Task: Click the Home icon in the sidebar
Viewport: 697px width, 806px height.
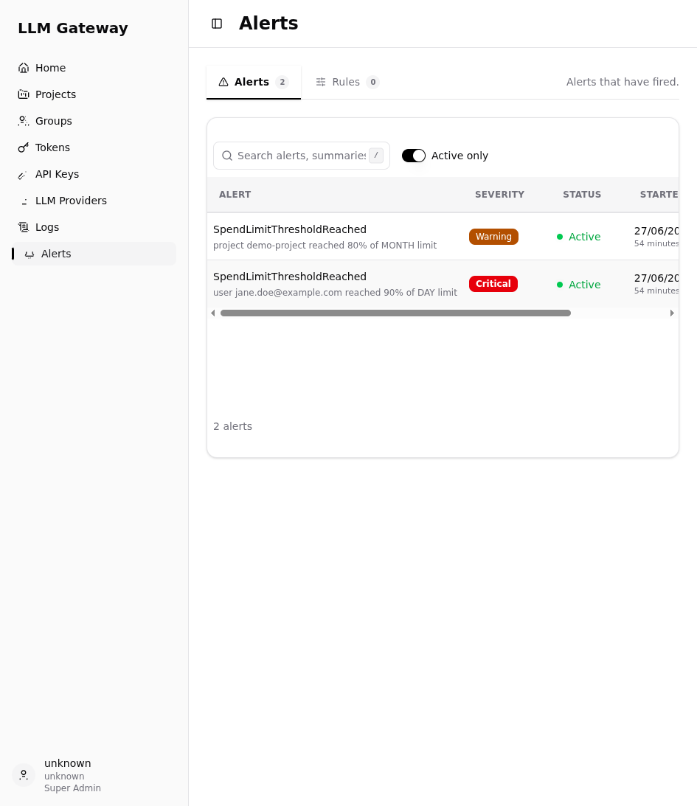Action: pos(23,68)
